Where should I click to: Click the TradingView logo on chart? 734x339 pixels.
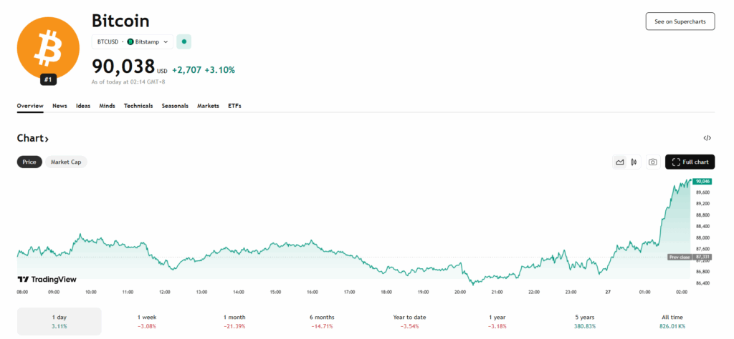[x=47, y=280]
